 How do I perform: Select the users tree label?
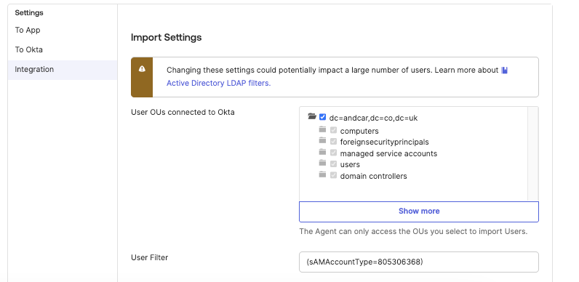[x=350, y=165]
